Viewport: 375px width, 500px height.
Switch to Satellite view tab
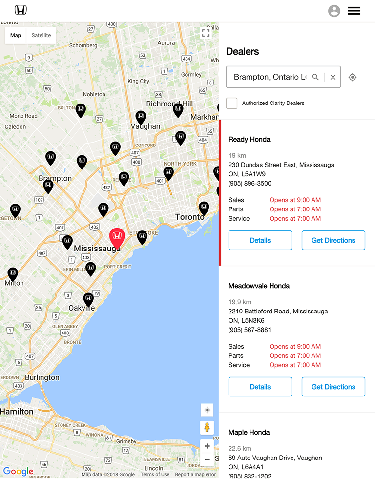(x=41, y=35)
